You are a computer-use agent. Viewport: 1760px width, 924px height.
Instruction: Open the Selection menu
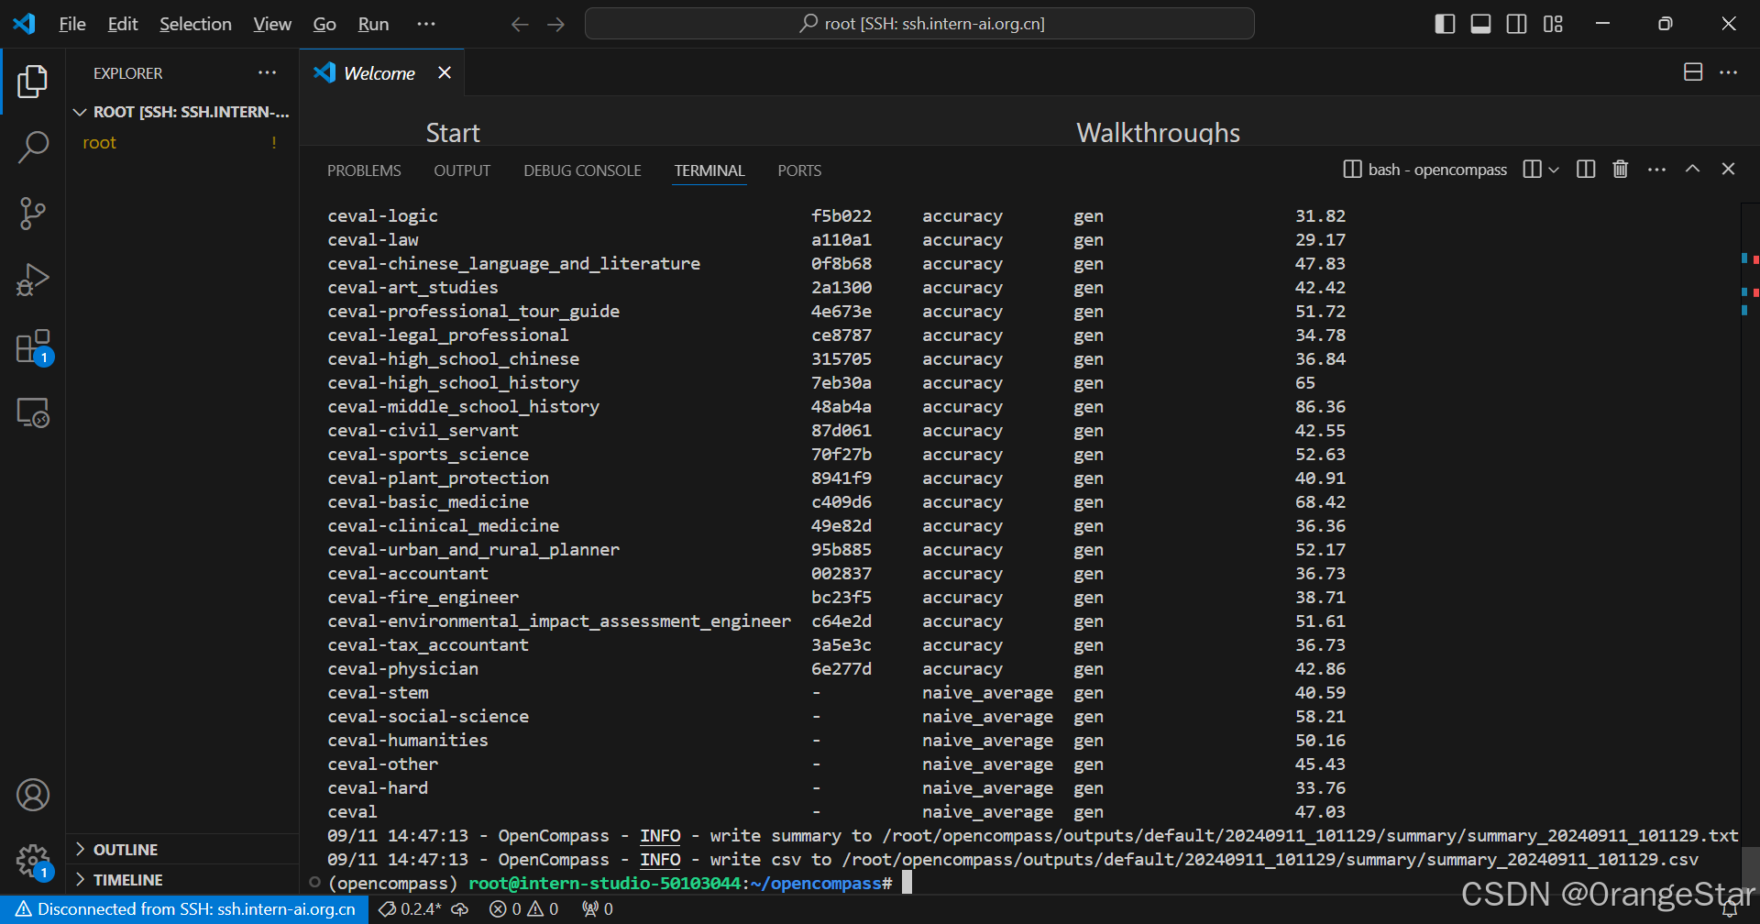(x=195, y=24)
